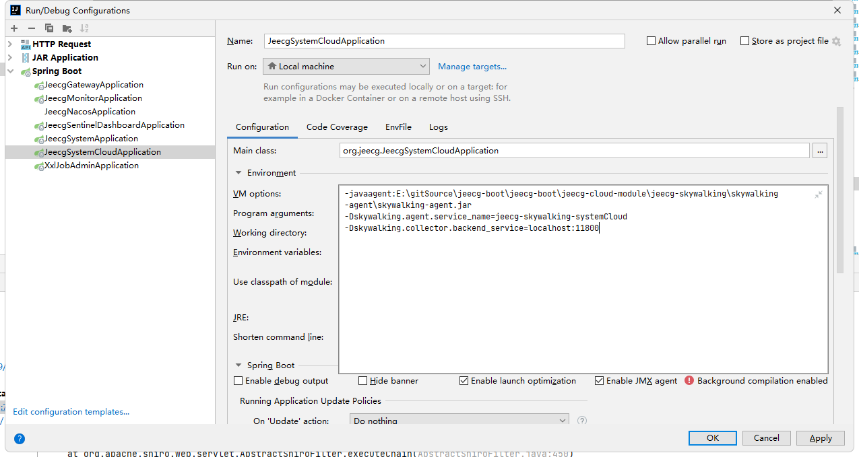The image size is (859, 457).
Task: Open the Logs tab
Action: point(439,127)
